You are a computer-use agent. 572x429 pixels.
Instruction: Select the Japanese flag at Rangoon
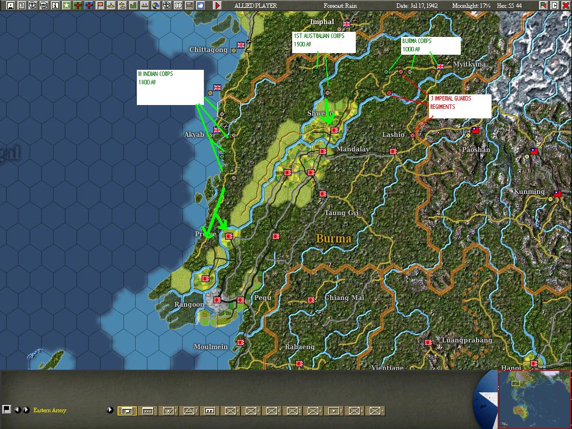click(217, 300)
